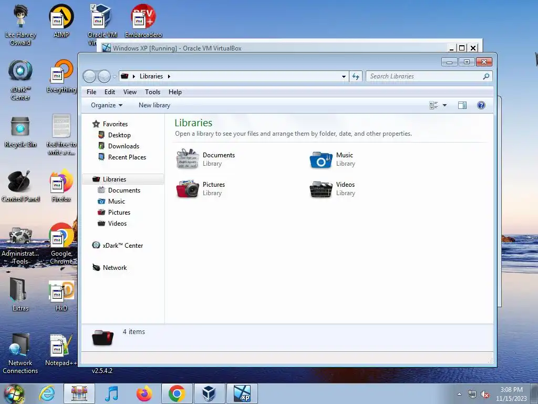Open xDark Center desktop icon
This screenshot has height=404, width=538.
click(x=20, y=80)
